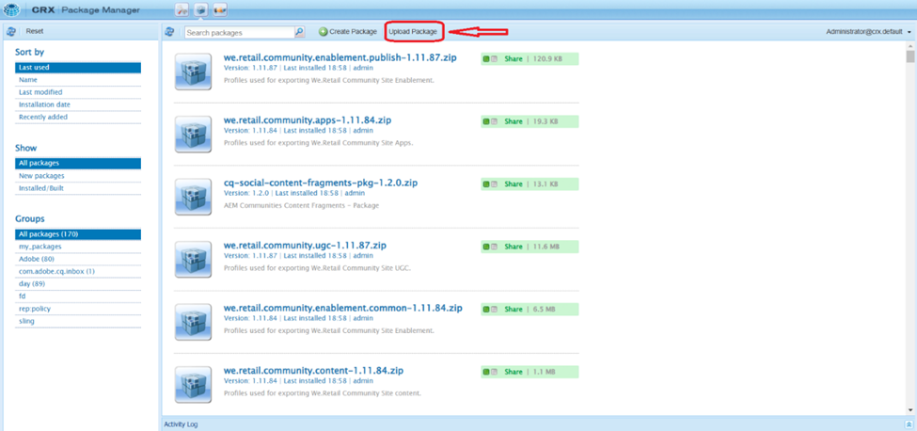Select the com.adobe.cq.inbox (1) group
The image size is (917, 431).
(x=78, y=271)
